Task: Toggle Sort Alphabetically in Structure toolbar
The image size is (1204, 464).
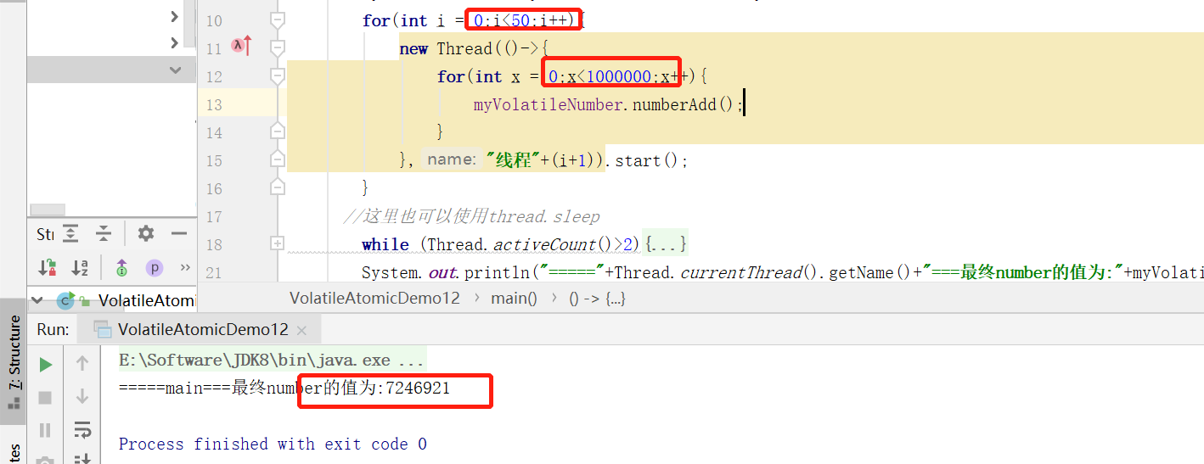Action: [80, 268]
